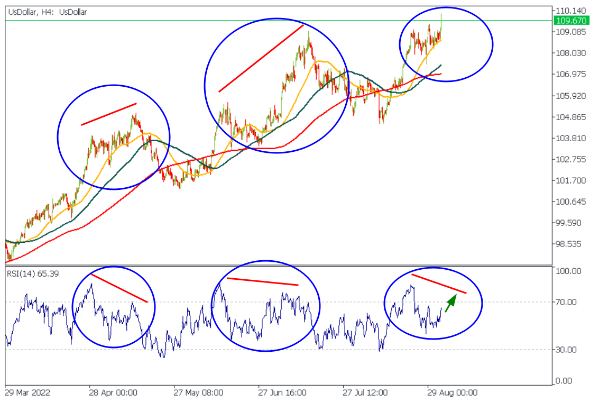590x402 pixels.
Task: Pick the 27 Jun 16:00 time marker
Action: click(282, 392)
